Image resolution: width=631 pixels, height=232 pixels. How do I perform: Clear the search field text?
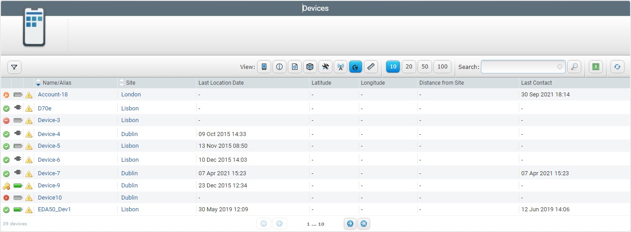[559, 67]
